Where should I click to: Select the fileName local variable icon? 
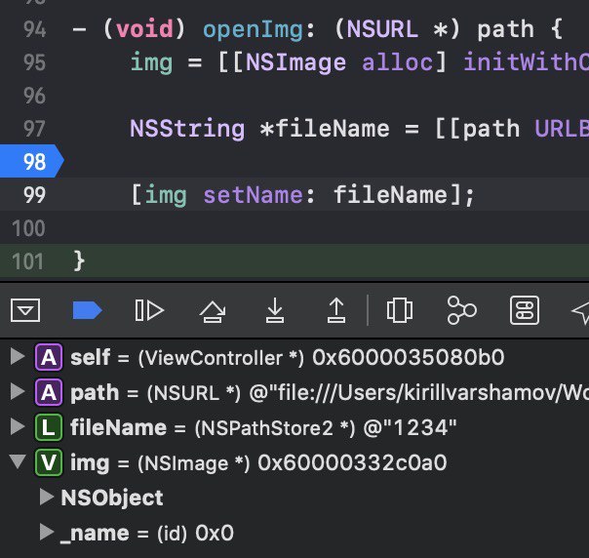[49, 427]
